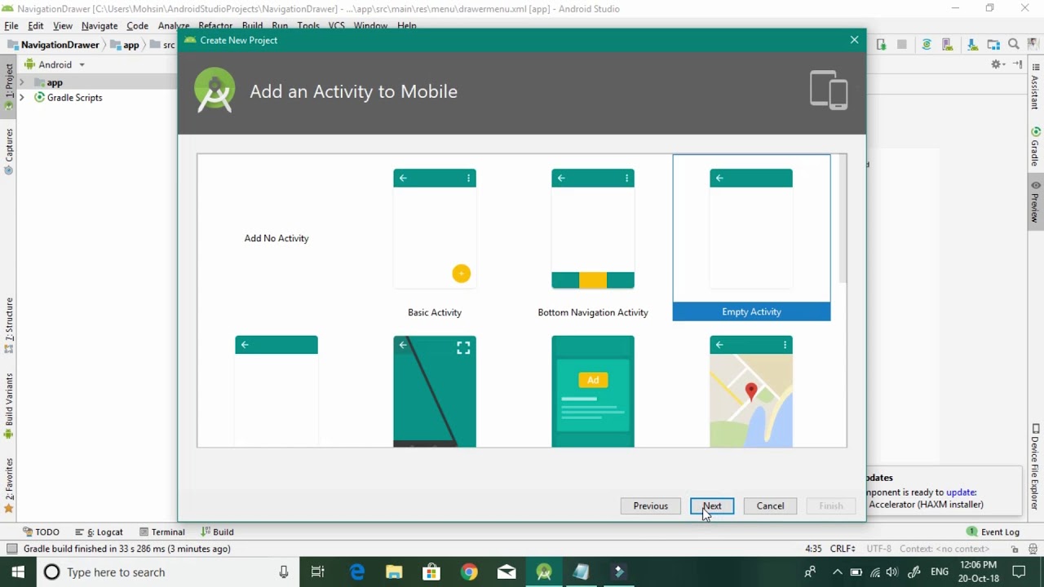Choose the Empty Activity template

[751, 237]
